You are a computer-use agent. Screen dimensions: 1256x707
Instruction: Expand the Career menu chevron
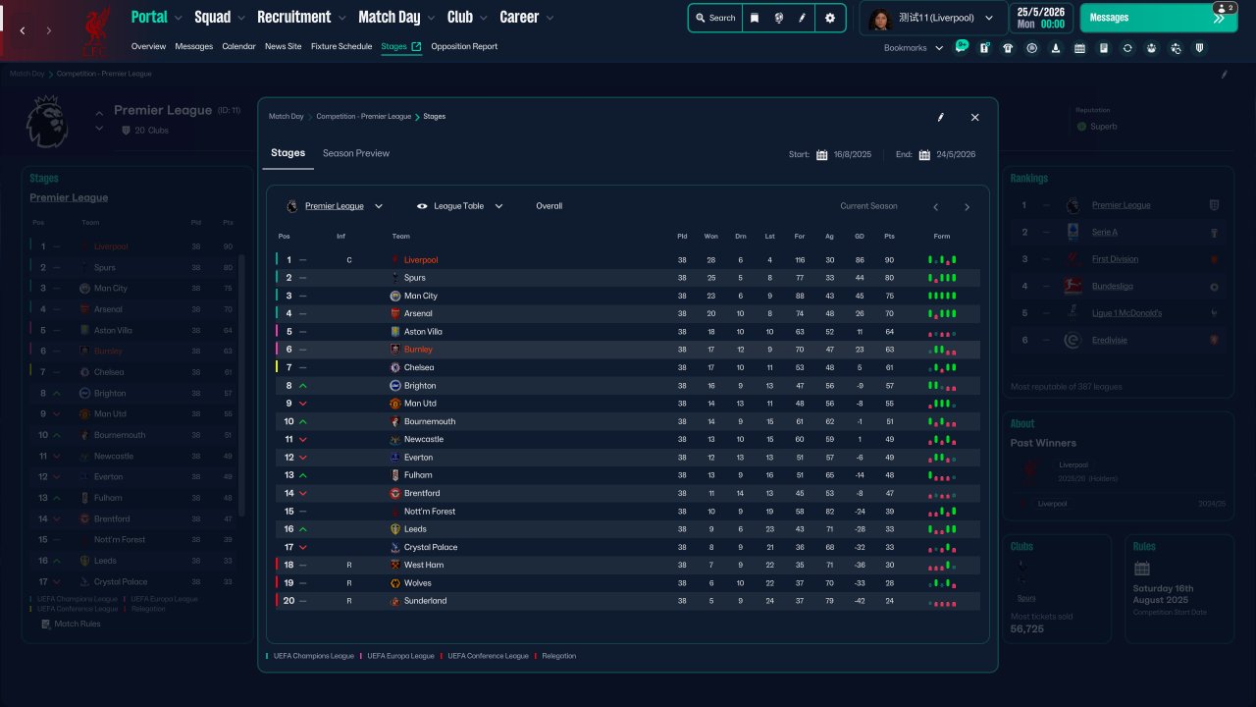tap(549, 18)
